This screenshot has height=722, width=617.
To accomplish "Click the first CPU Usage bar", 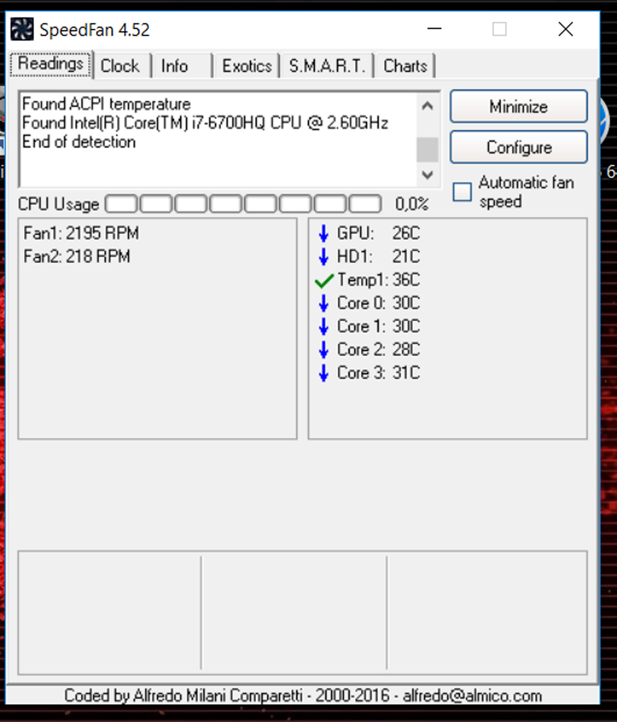I will [x=121, y=204].
